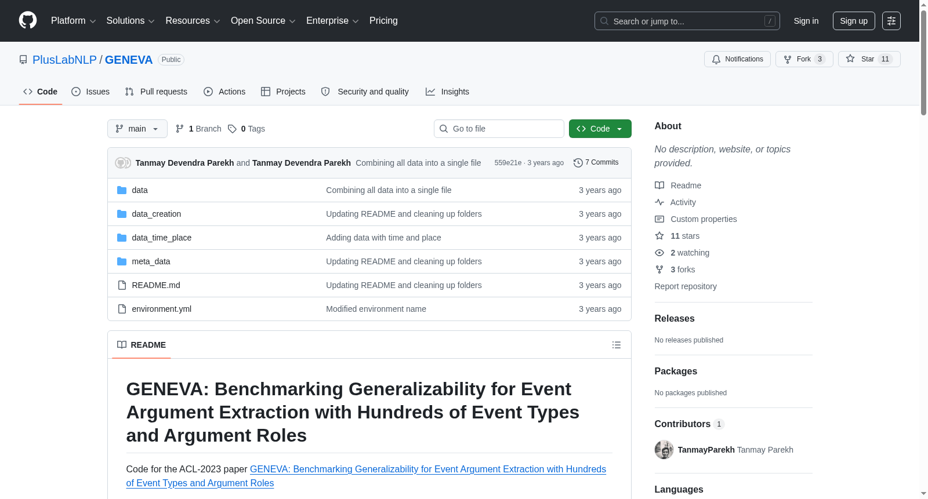Click the bell icon in Notifications button

716,59
